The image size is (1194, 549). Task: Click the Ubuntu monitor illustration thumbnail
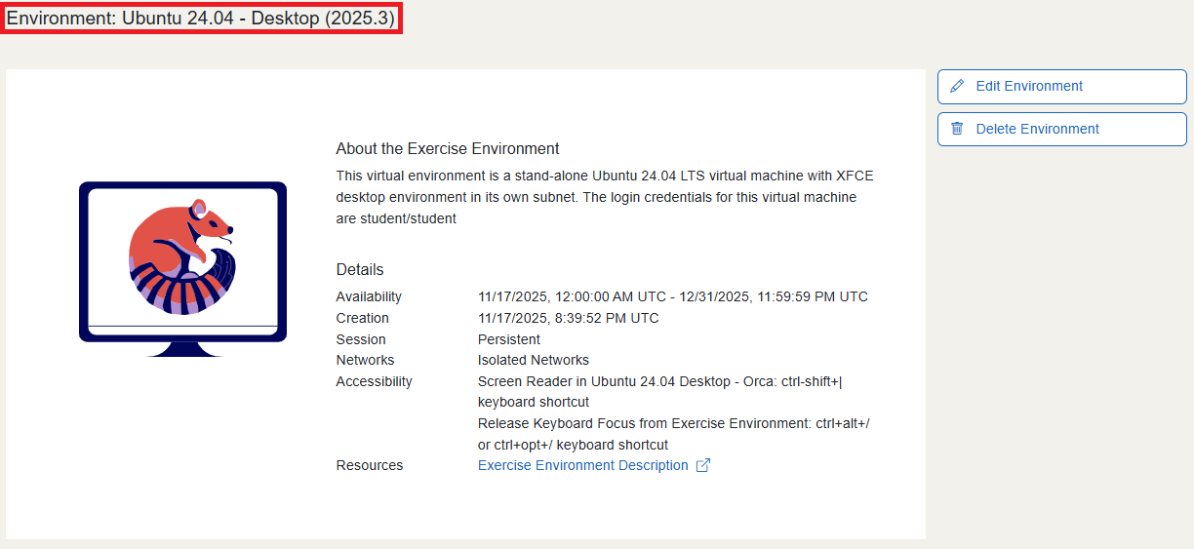(182, 269)
